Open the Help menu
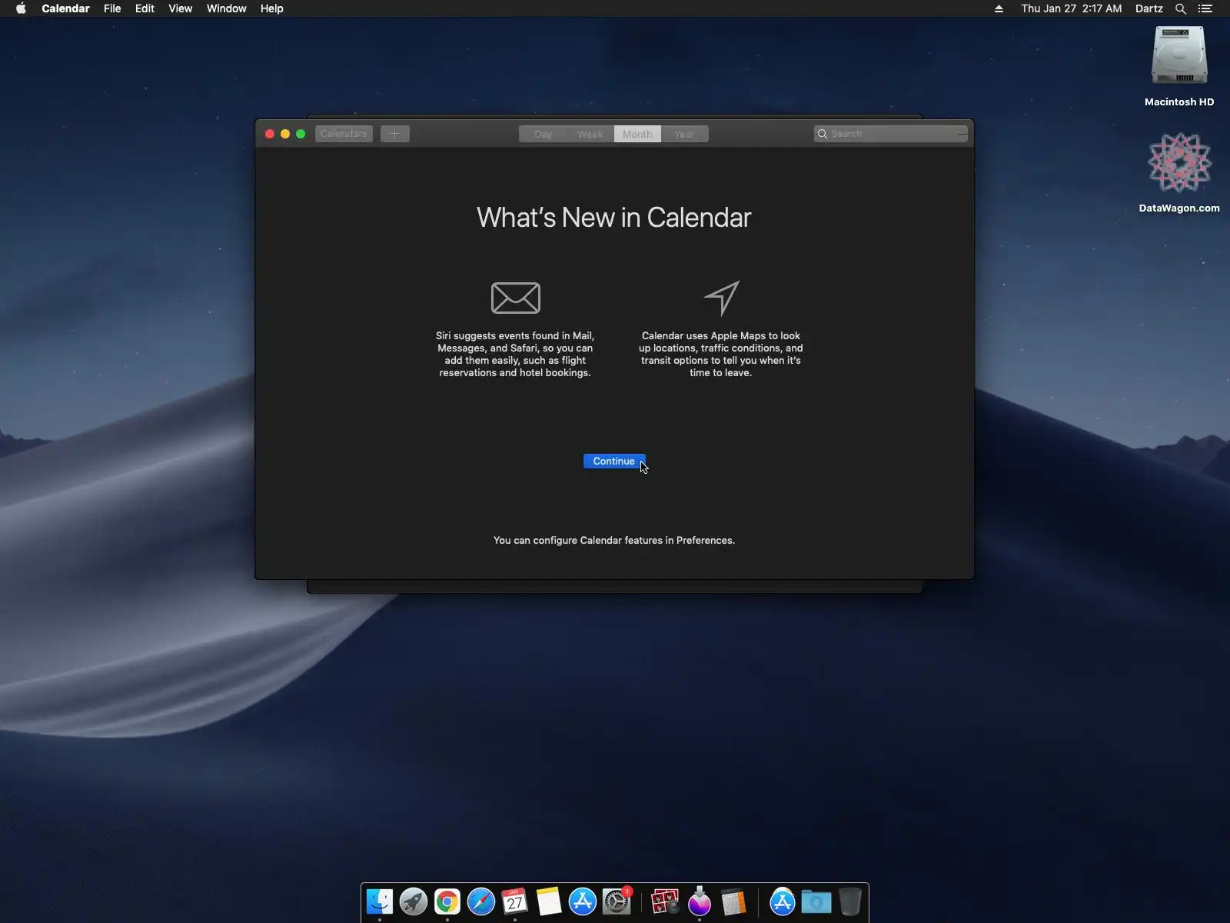Viewport: 1230px width, 923px height. [272, 8]
